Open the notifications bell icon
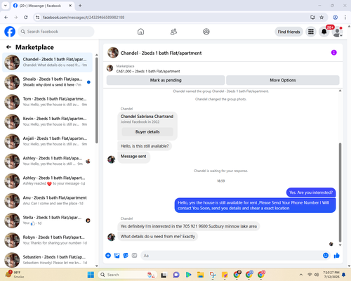 [x=324, y=32]
